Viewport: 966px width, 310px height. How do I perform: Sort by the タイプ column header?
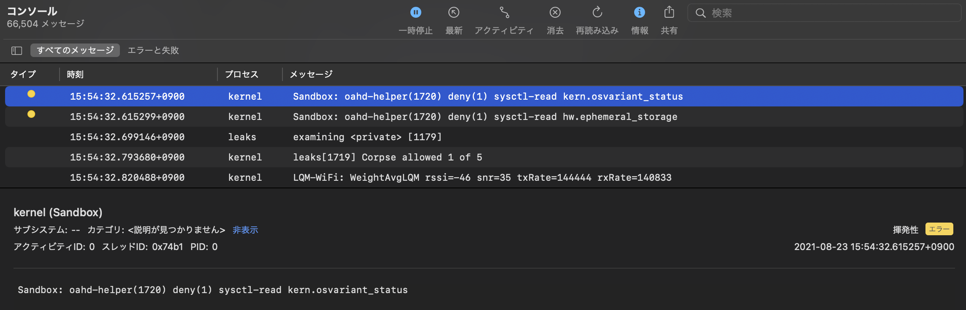23,74
